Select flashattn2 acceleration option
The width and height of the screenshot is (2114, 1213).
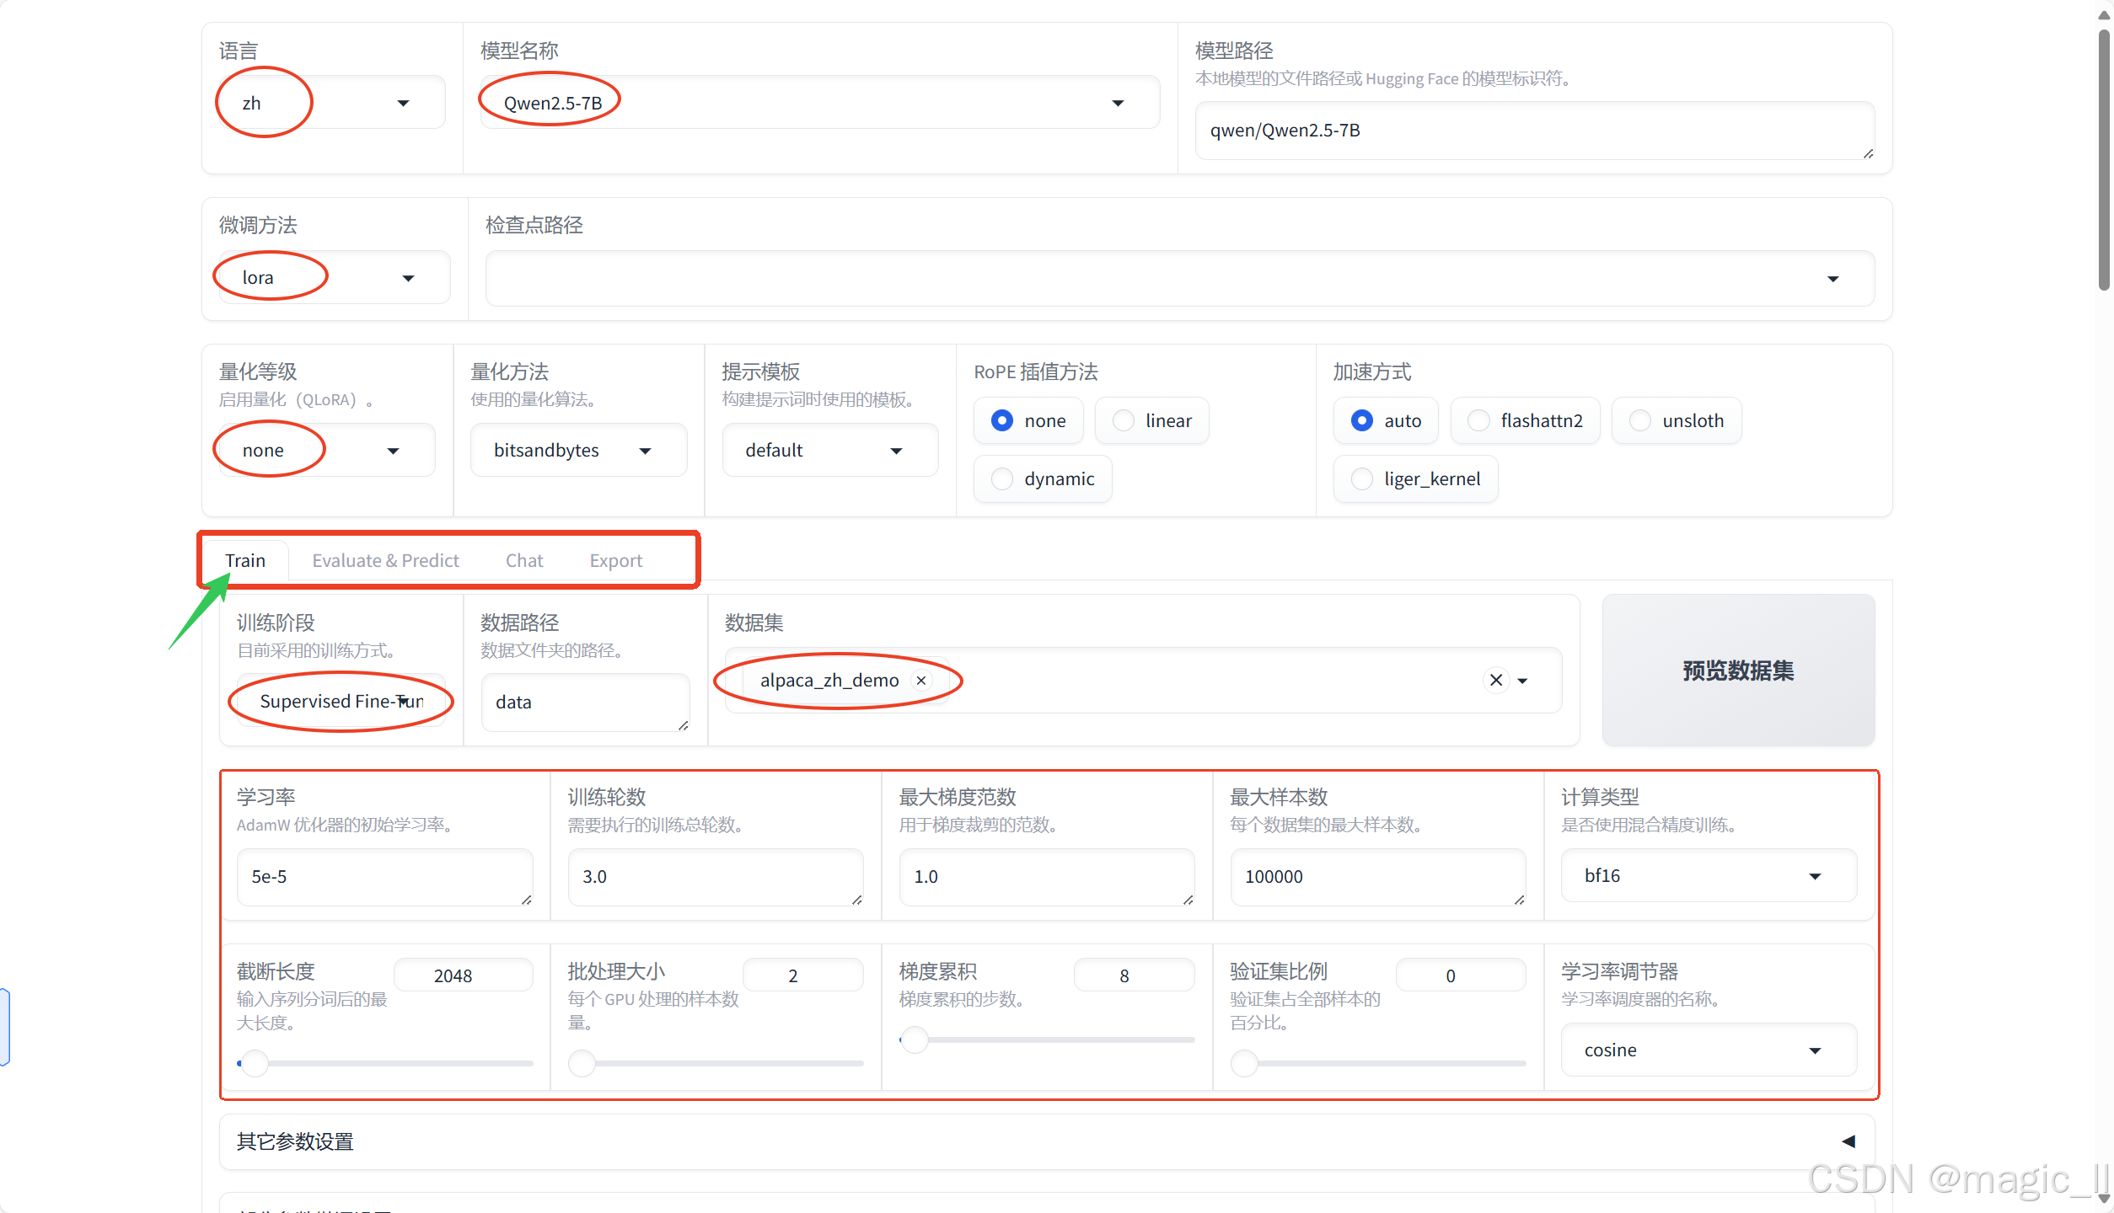(1525, 420)
